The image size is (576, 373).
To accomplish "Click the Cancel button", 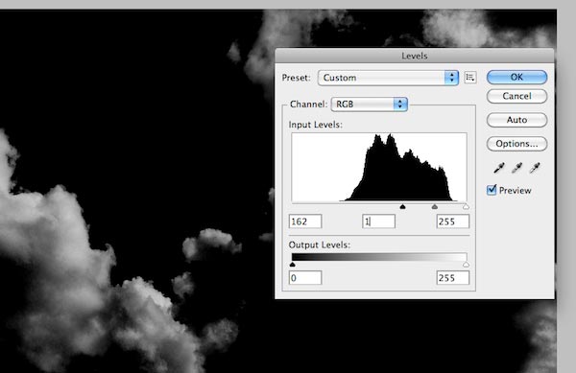I will pyautogui.click(x=516, y=96).
